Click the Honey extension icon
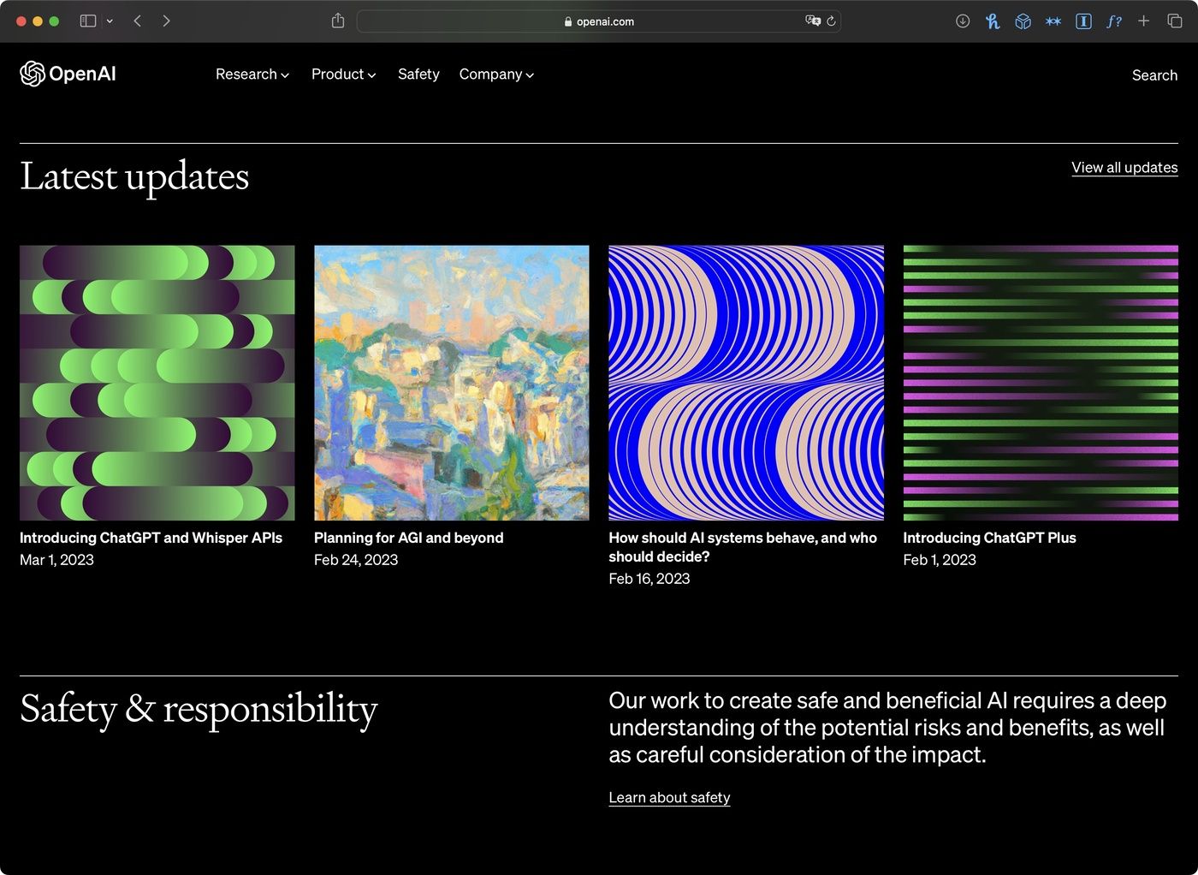The height and width of the screenshot is (875, 1198). pyautogui.click(x=993, y=21)
